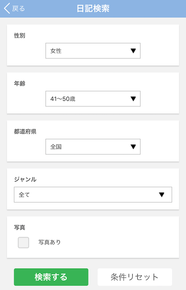
Task: Open the 年齢 age range dropdown
Action: click(x=93, y=99)
